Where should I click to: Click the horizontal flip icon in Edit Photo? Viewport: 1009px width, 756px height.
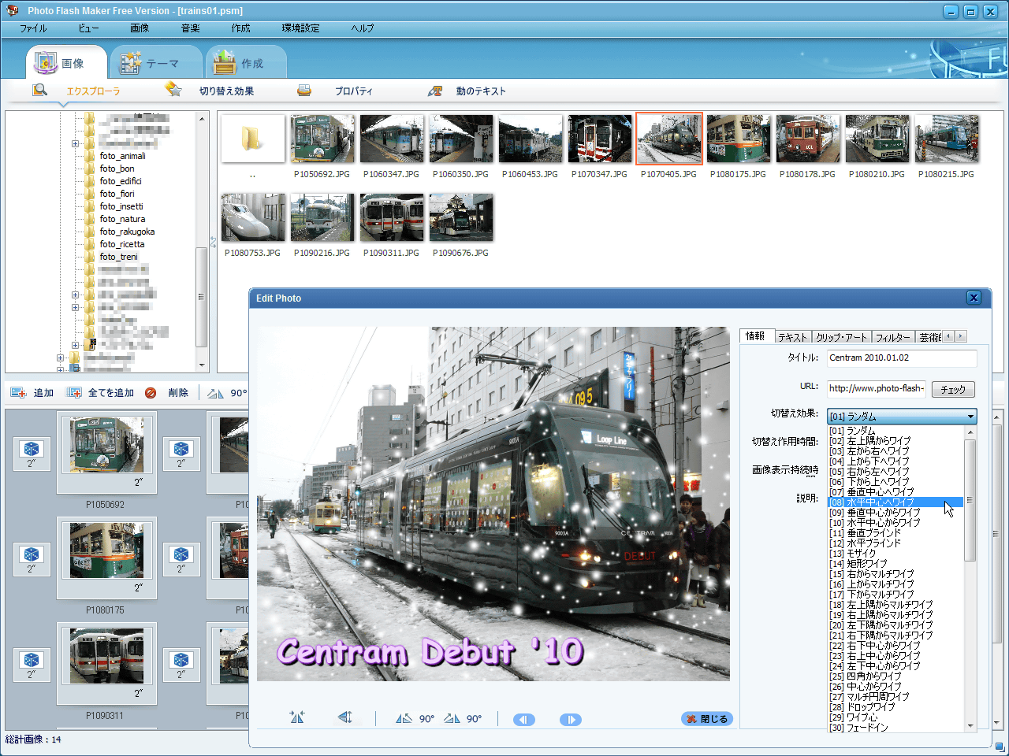click(296, 717)
